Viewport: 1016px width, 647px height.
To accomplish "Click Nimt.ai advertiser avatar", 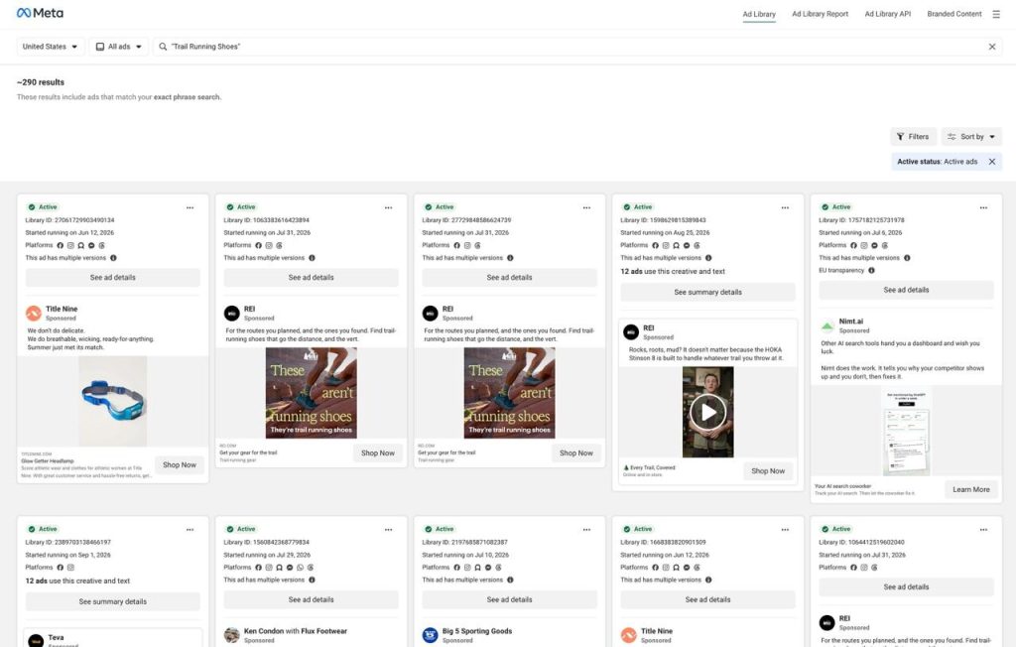I will [827, 325].
